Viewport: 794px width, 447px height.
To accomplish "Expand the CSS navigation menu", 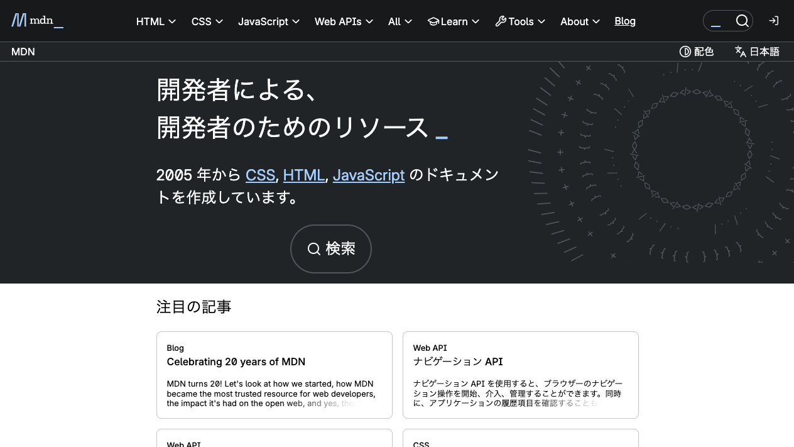I will (207, 21).
